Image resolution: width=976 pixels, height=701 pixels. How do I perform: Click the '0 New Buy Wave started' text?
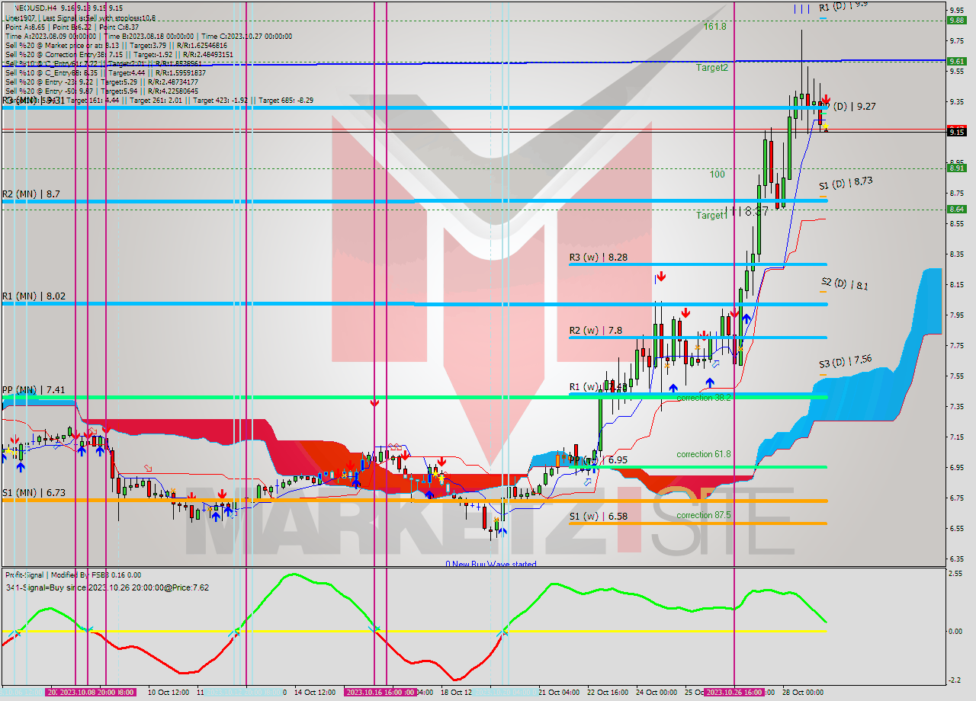[491, 564]
